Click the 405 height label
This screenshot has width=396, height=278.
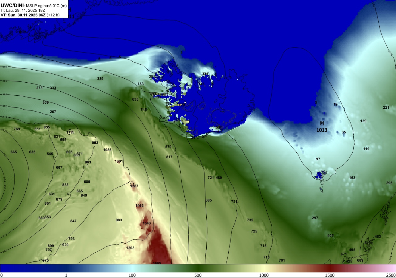[x=330, y=236]
